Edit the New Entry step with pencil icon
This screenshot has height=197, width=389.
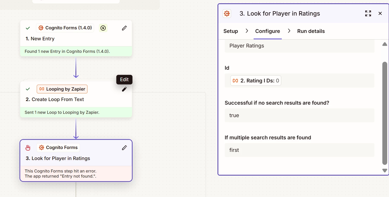[124, 28]
